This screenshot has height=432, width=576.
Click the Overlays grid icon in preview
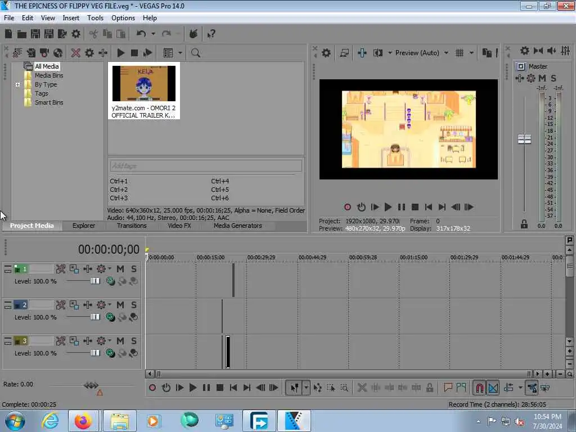[459, 53]
